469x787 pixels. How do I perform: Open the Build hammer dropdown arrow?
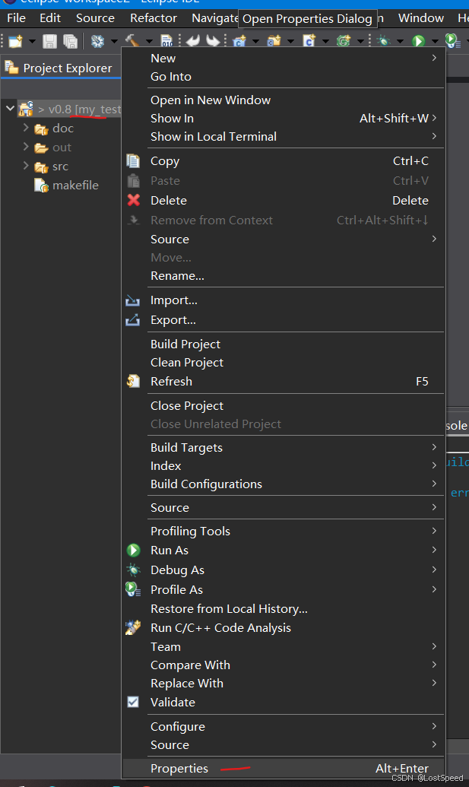pyautogui.click(x=149, y=41)
